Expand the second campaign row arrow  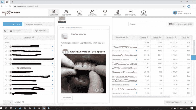pyautogui.click(x=53, y=51)
